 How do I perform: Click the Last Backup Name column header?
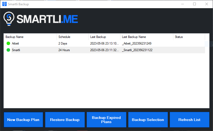coord(147,37)
